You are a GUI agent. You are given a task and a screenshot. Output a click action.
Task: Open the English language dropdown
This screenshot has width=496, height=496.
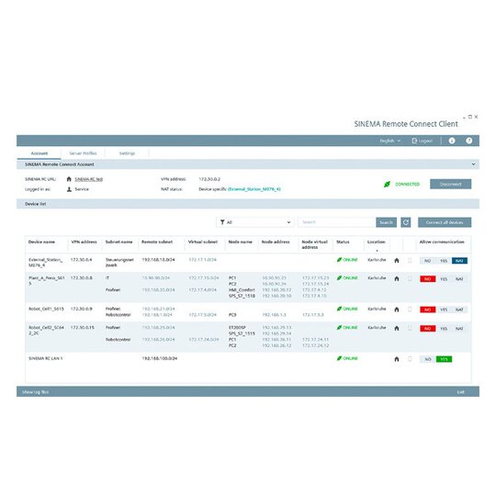[390, 141]
